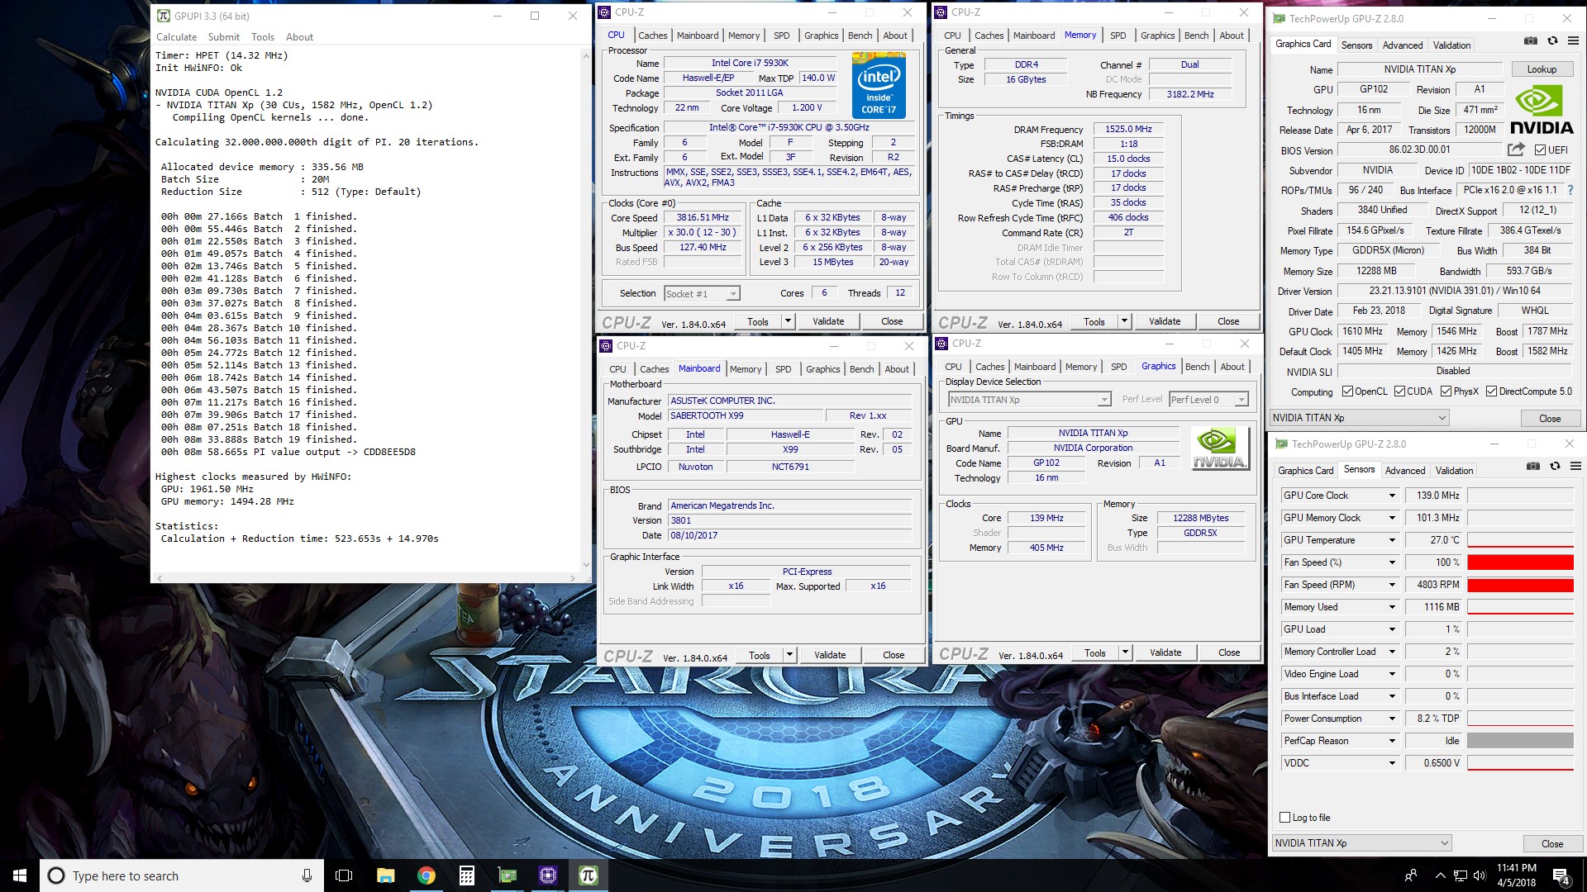Viewport: 1587px width, 892px height.
Task: Open the GPU Core Clock sensor dropdown
Action: point(1392,496)
